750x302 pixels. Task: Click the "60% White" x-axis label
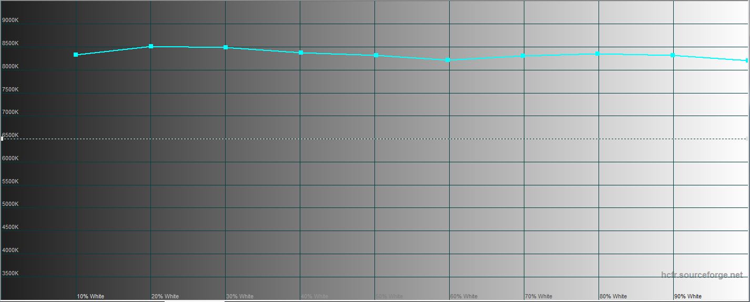tap(464, 296)
